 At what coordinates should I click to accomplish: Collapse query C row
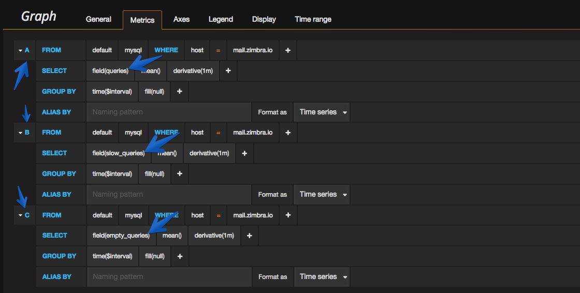point(24,215)
